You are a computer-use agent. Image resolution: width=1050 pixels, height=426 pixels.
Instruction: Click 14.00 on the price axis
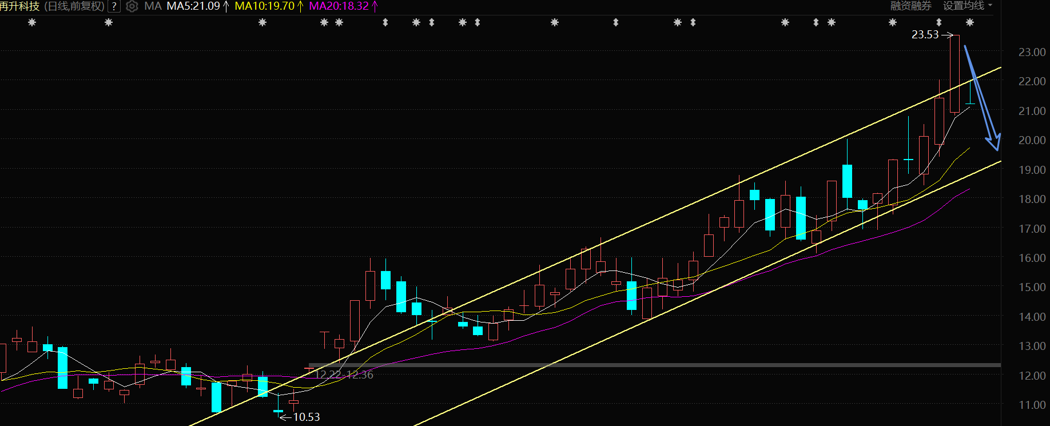[1032, 317]
